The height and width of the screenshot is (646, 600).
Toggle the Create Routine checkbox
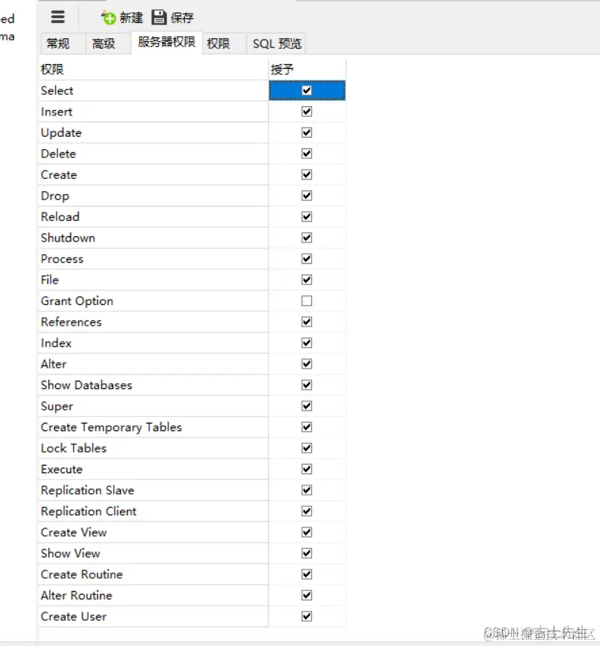click(x=306, y=574)
